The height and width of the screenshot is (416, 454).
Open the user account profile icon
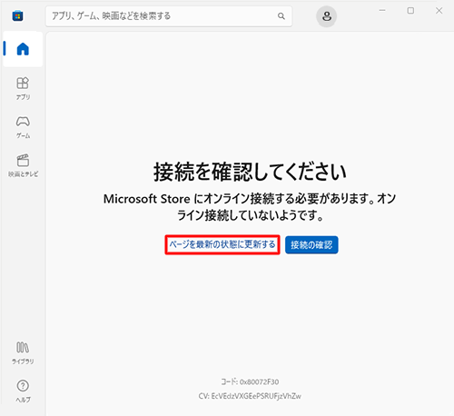(327, 16)
